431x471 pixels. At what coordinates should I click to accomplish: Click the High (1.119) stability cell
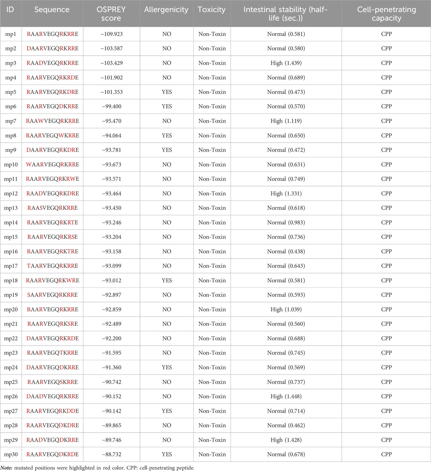(286, 121)
